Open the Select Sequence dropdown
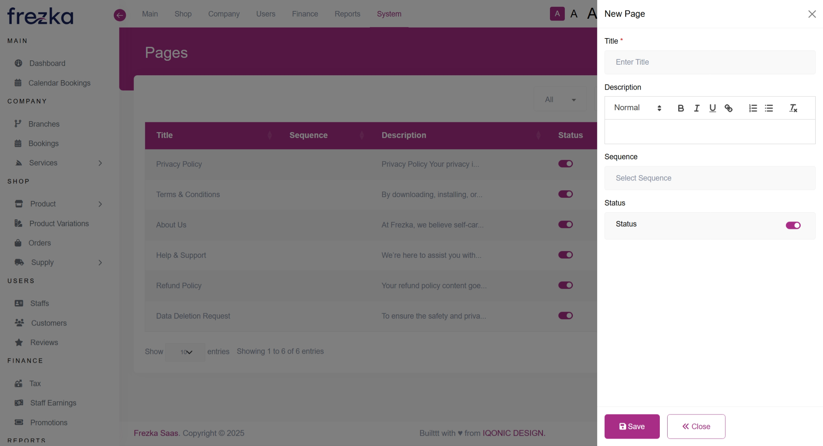The height and width of the screenshot is (446, 823). click(710, 178)
